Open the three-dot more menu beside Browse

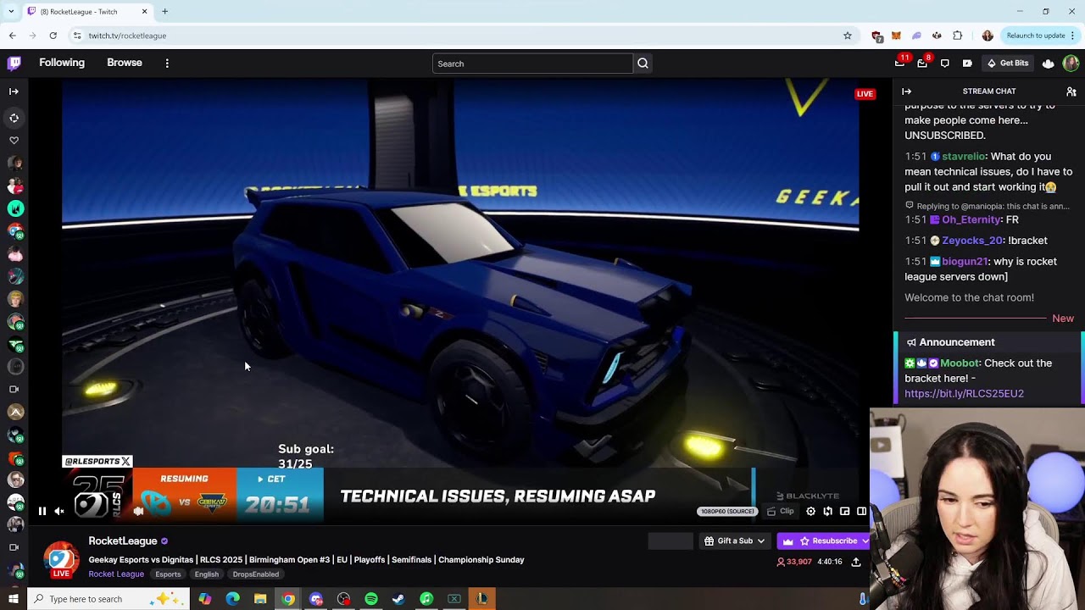coord(167,64)
